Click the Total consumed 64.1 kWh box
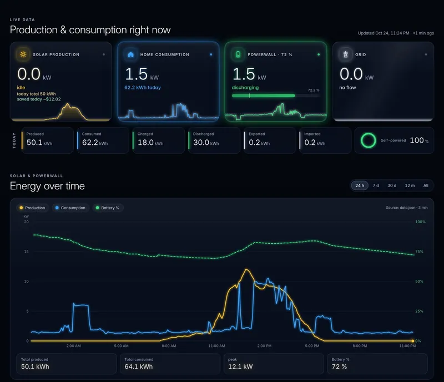This screenshot has height=382, width=444. coord(170,364)
